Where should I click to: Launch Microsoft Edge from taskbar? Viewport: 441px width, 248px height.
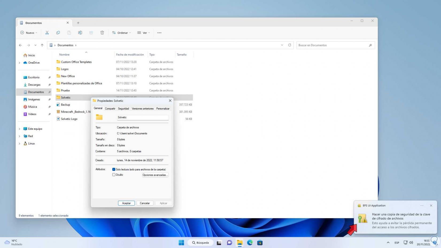pyautogui.click(x=250, y=243)
